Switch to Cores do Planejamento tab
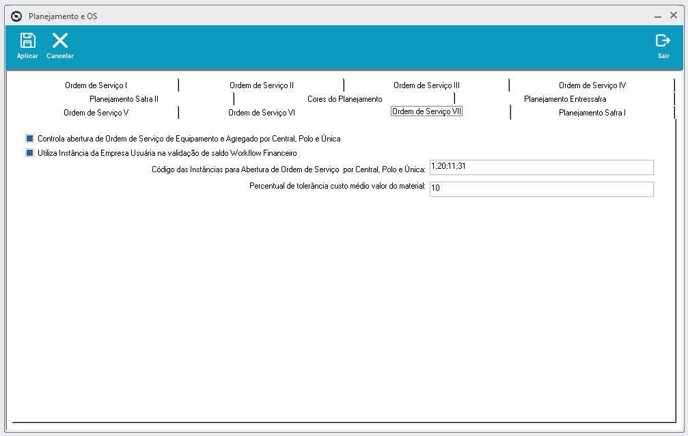 point(344,99)
